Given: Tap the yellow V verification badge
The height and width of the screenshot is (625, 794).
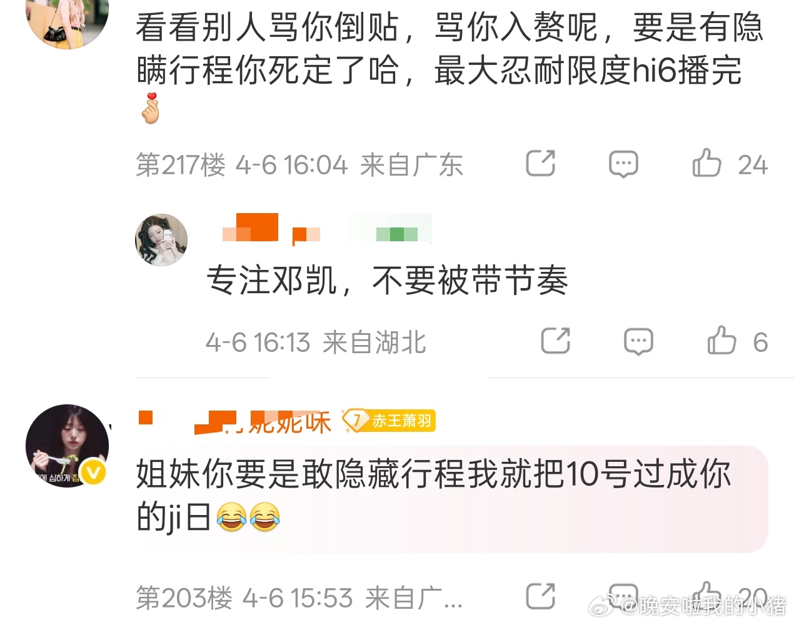Looking at the screenshot, I should point(94,473).
